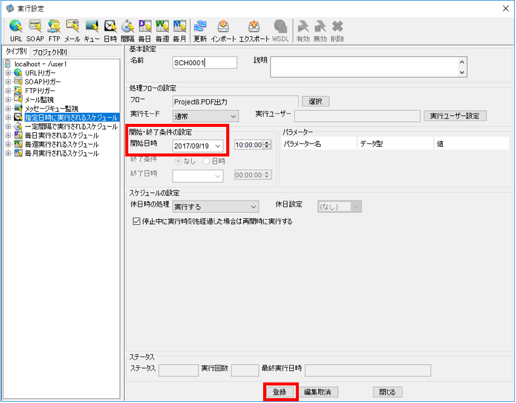Click the メール monitor toolbar icon
Image resolution: width=516 pixels, height=403 pixels.
tap(72, 31)
